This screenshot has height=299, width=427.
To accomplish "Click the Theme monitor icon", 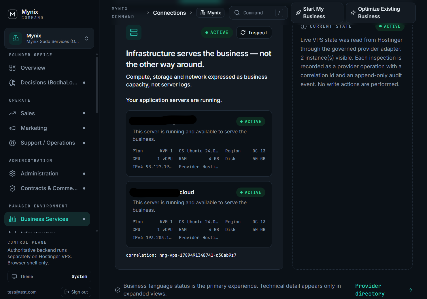I will [x=14, y=277].
